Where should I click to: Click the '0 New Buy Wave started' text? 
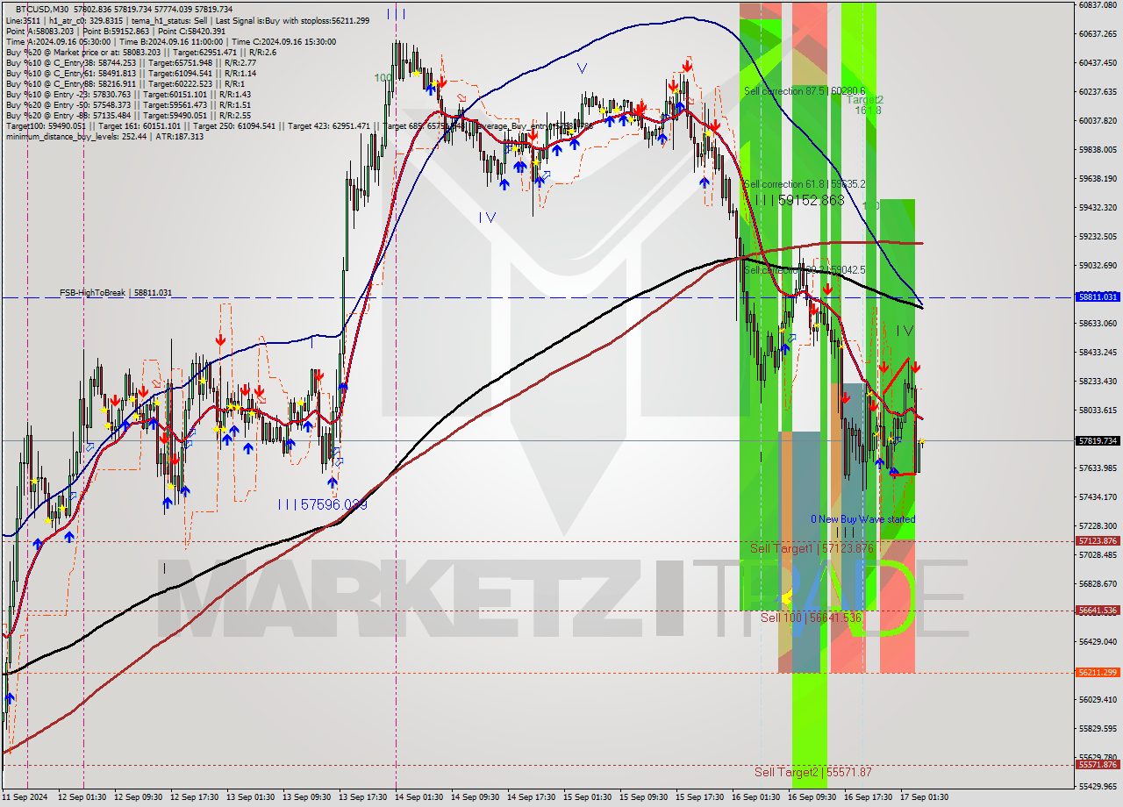(x=862, y=519)
